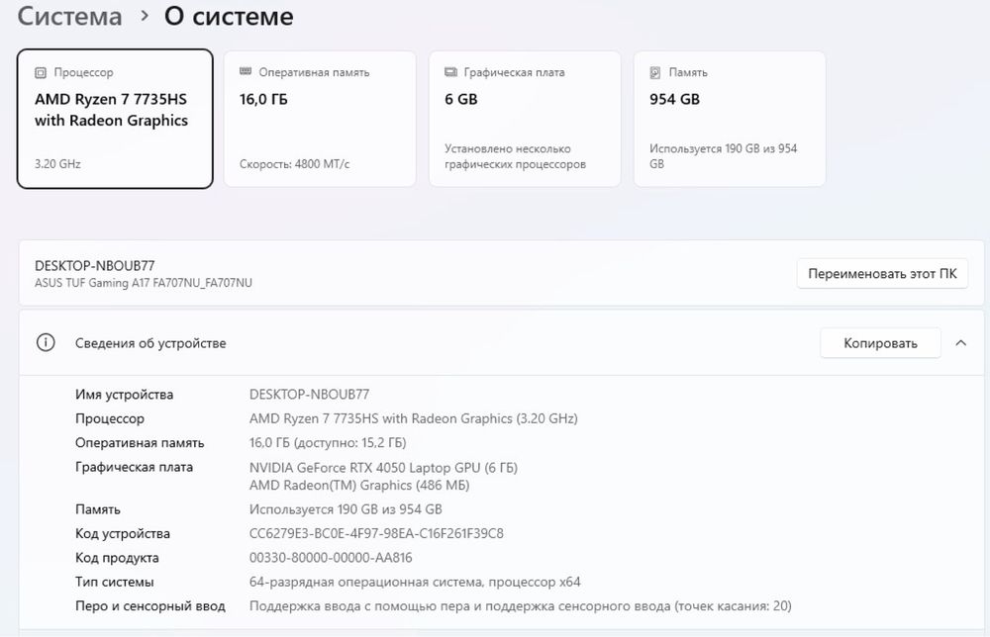The image size is (990, 637).
Task: Click the Перо и сенсорный ввод label
Action: tap(150, 606)
